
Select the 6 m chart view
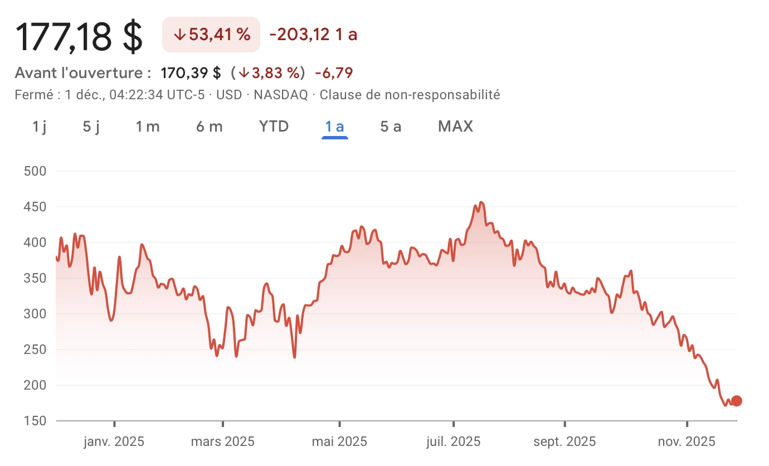(x=209, y=127)
